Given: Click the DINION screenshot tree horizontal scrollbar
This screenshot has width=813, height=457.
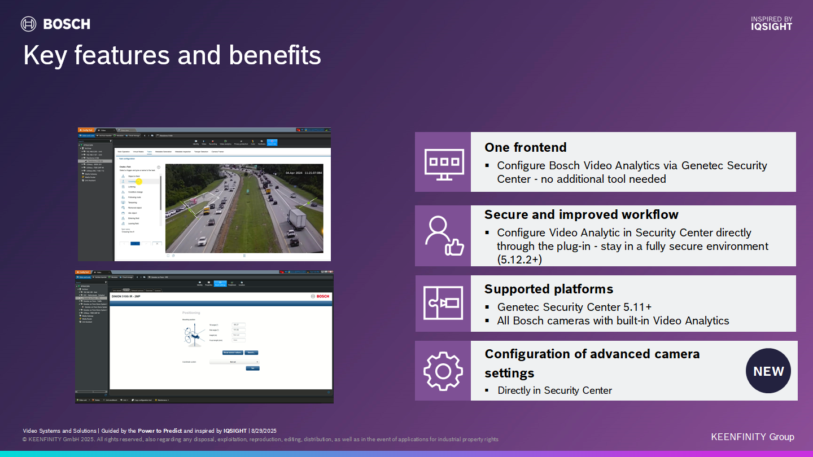Looking at the screenshot, I should coord(91,392).
